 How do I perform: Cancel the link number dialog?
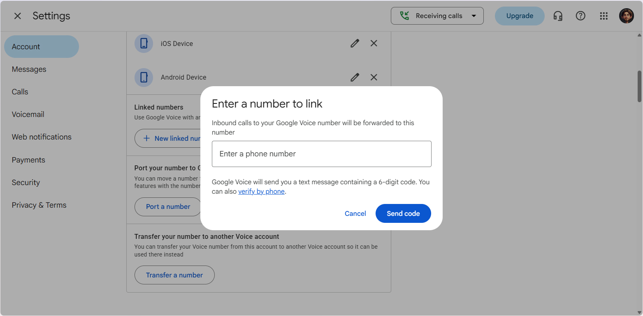pos(355,213)
